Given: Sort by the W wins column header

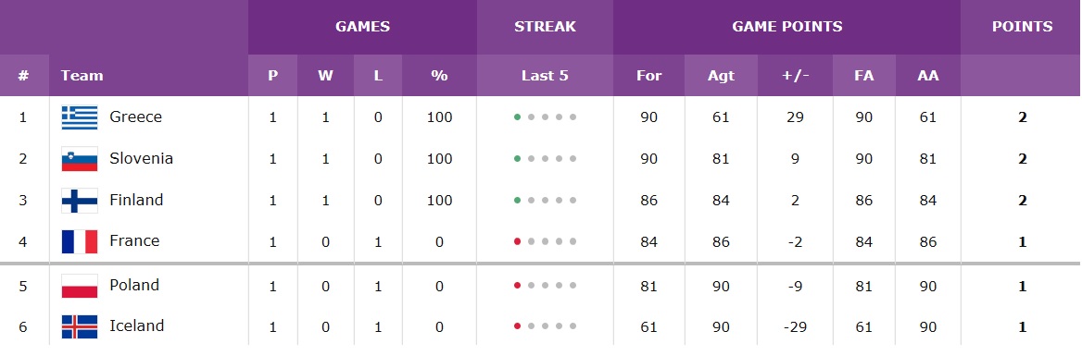Looking at the screenshot, I should coord(326,76).
